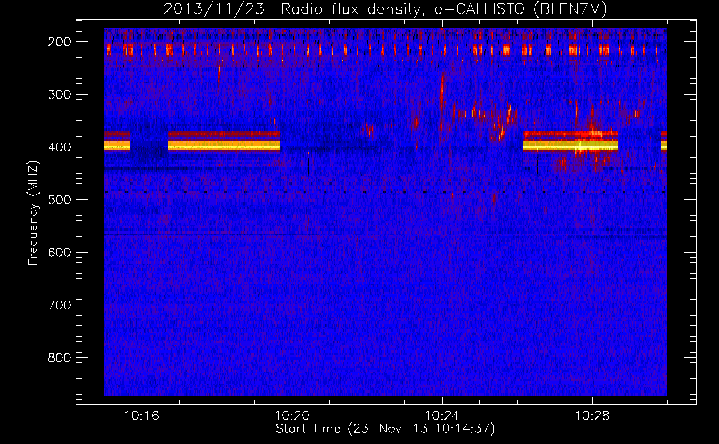Click the long yellow 400 MHz band near 10:18
Viewport: 719px width, 444px height.
pos(224,145)
